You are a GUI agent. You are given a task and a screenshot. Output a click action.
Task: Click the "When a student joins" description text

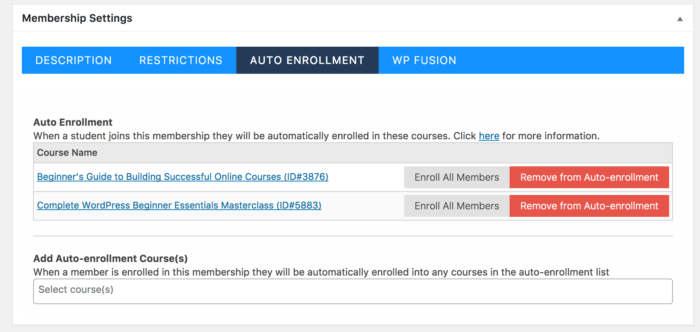click(241, 136)
